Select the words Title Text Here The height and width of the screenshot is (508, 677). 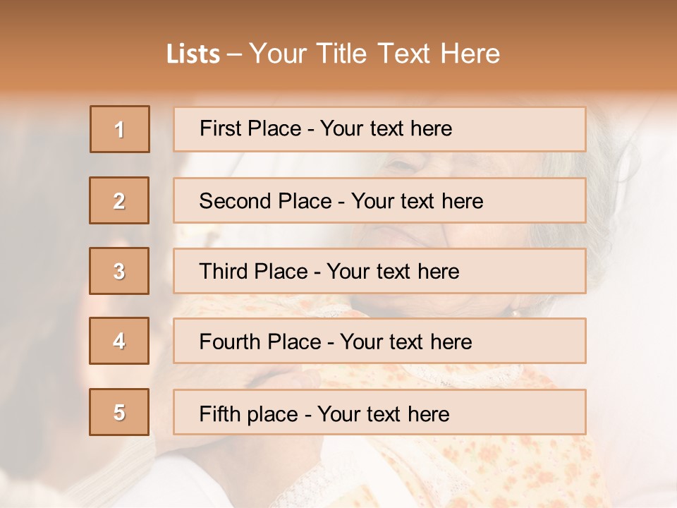408,54
